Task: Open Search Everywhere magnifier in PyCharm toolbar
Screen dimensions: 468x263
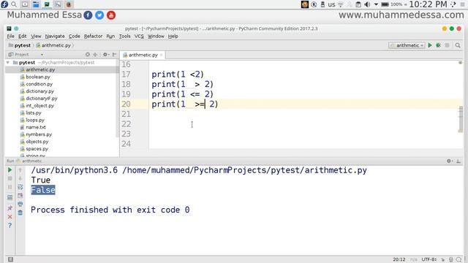Action: (x=458, y=45)
